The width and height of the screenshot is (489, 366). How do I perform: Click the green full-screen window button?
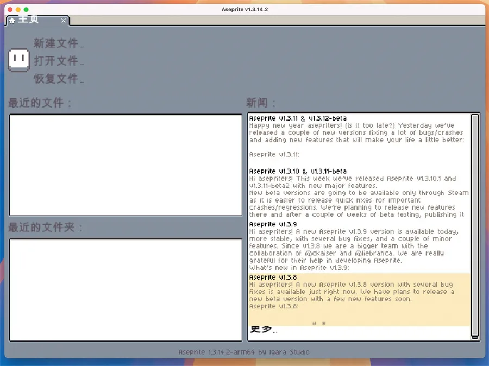click(26, 10)
